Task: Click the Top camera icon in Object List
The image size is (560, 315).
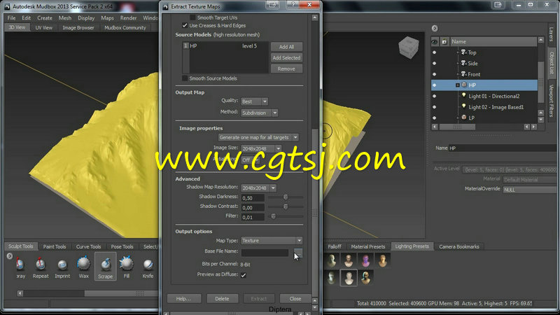Action: click(x=463, y=52)
